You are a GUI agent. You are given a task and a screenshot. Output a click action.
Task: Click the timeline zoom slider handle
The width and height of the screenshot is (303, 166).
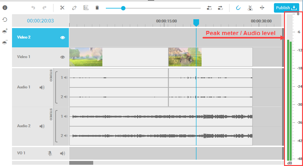point(123,8)
